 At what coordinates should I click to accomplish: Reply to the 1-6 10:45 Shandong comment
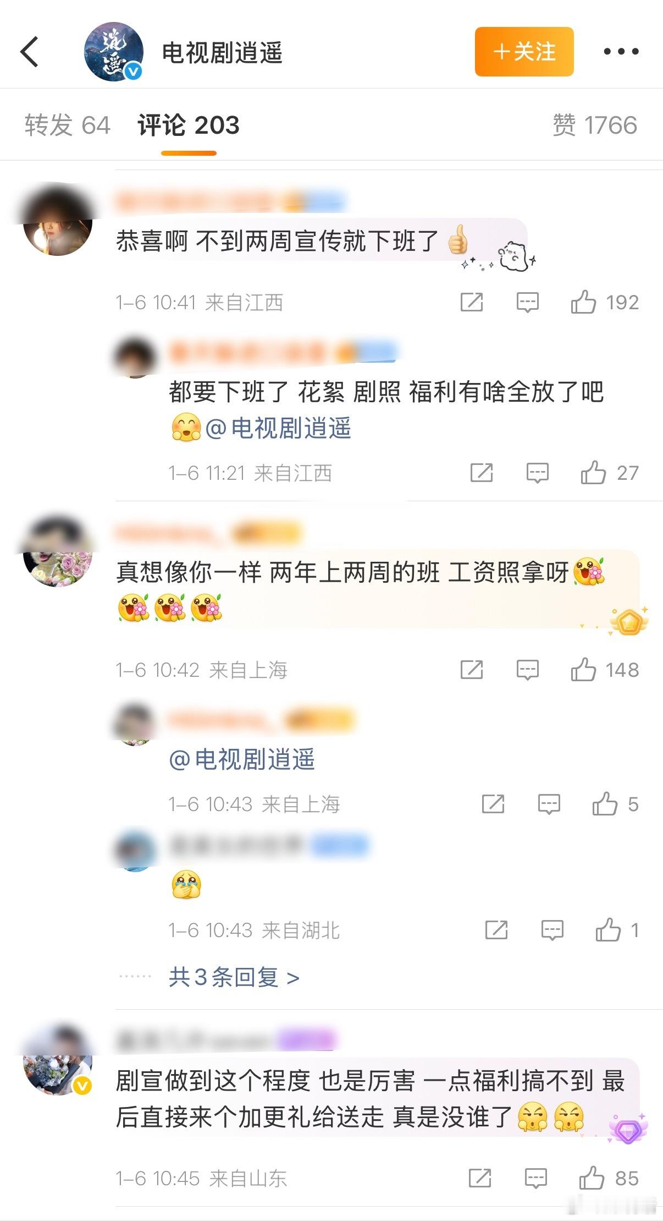[536, 1179]
